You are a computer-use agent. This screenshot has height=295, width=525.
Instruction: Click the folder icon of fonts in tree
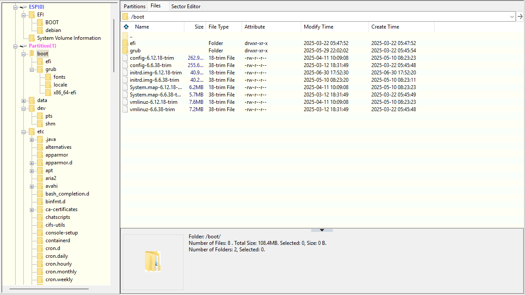tap(48, 77)
